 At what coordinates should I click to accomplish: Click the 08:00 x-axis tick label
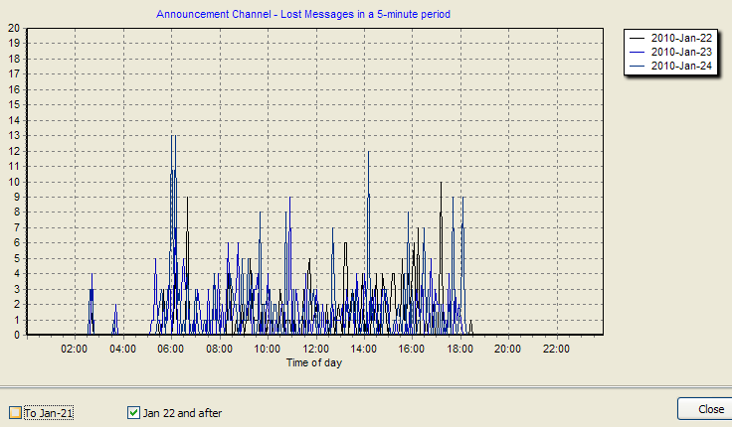click(x=220, y=349)
